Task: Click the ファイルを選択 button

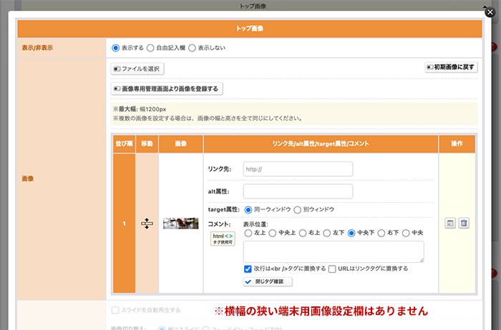Action: point(138,69)
